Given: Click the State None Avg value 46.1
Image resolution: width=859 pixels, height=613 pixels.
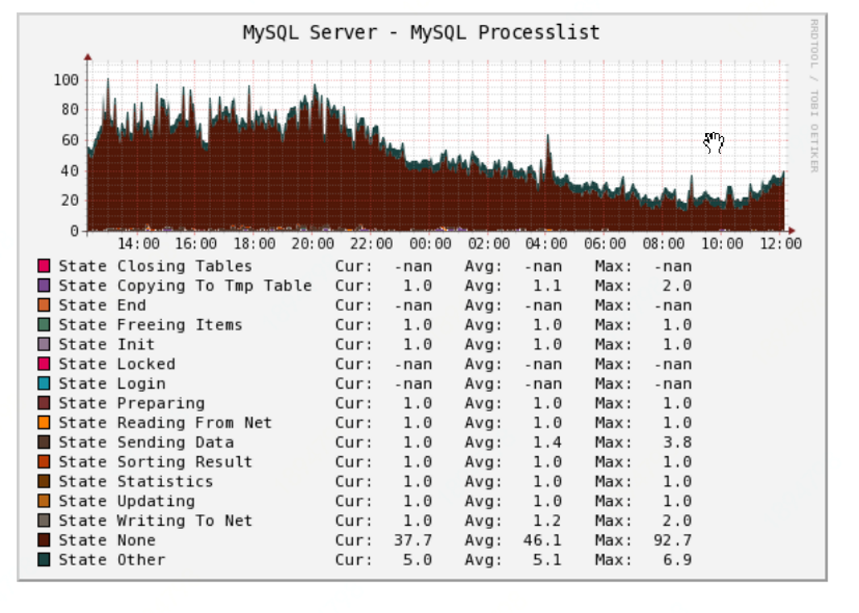Looking at the screenshot, I should [542, 540].
